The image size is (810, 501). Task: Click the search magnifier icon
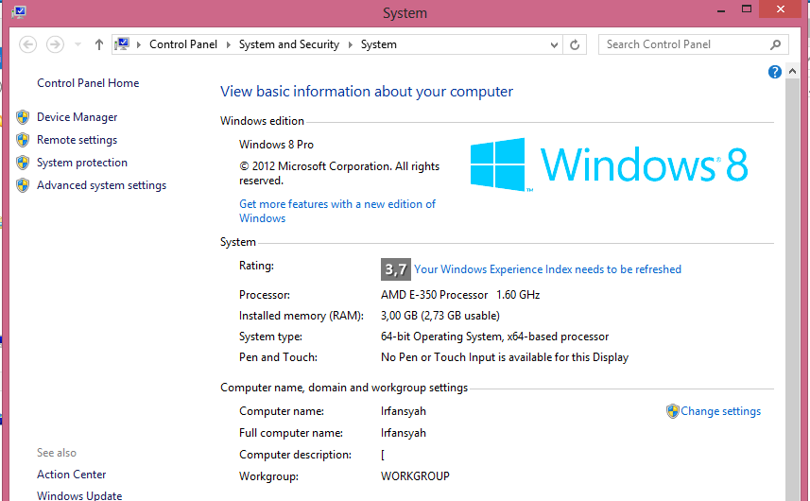[x=775, y=45]
